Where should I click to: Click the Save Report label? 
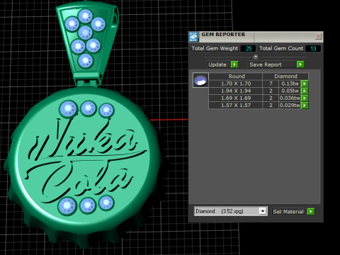pyautogui.click(x=266, y=64)
